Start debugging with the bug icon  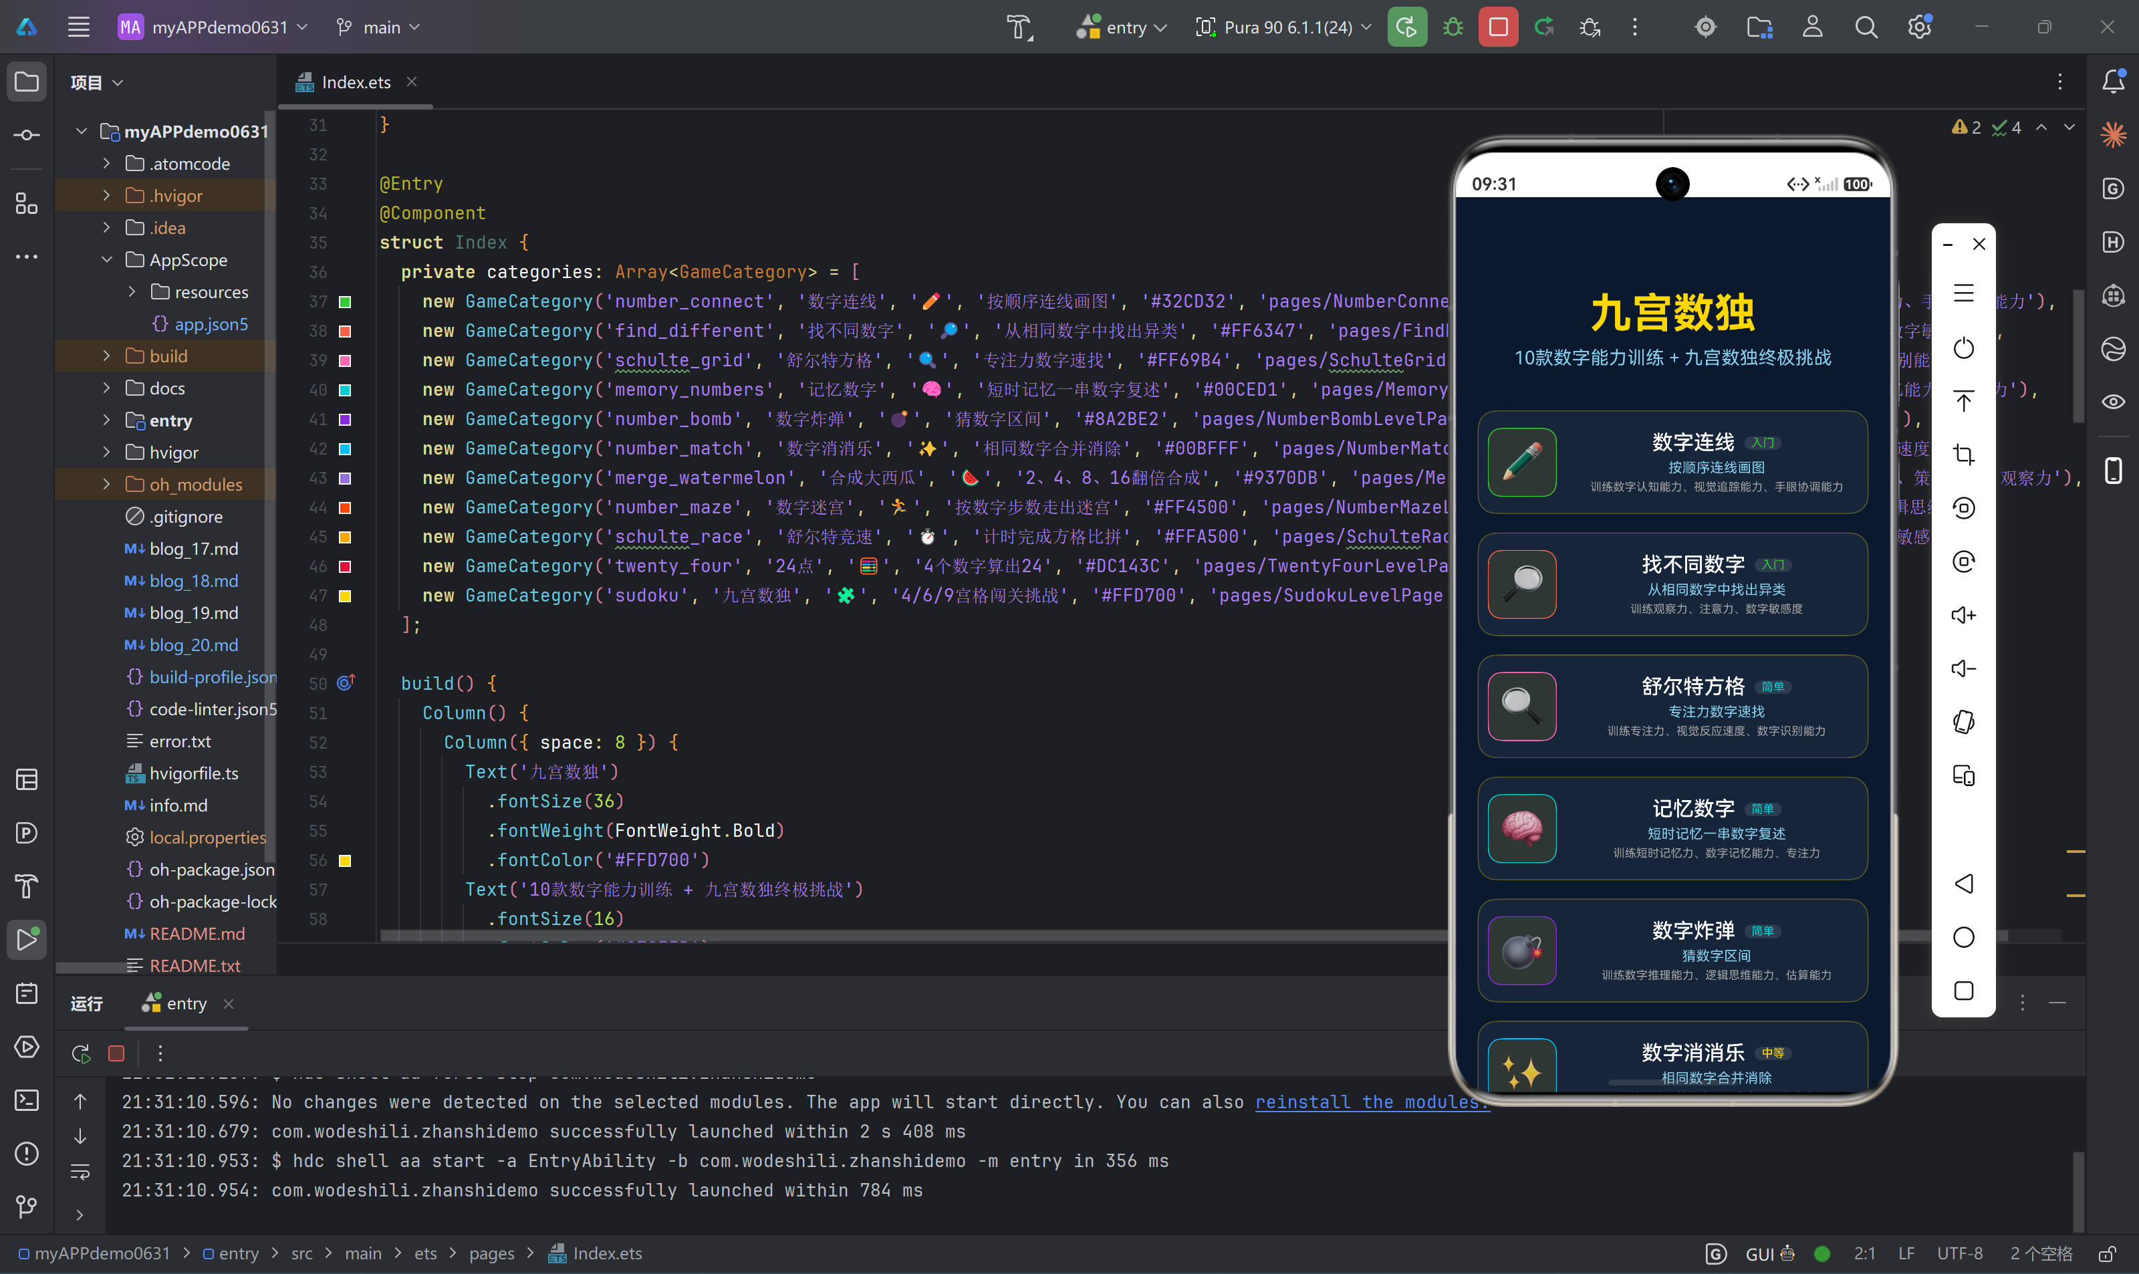pos(1453,27)
